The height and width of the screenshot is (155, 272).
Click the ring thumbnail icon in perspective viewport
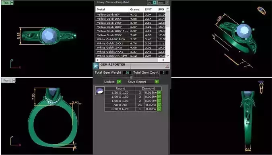tap(262, 10)
